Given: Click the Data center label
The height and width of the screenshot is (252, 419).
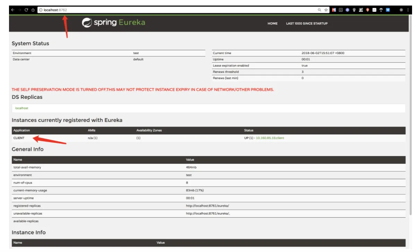Looking at the screenshot, I should [x=21, y=59].
